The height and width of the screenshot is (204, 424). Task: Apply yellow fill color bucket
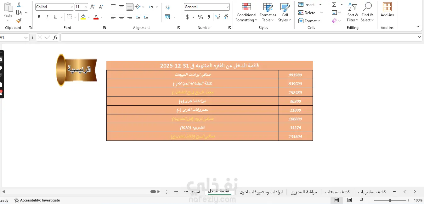click(83, 17)
